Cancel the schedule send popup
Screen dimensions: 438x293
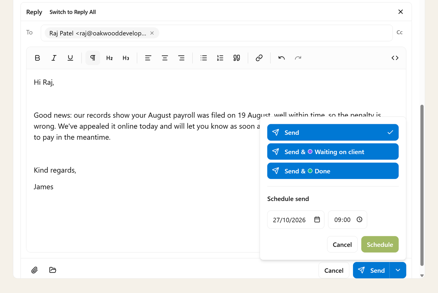[342, 244]
